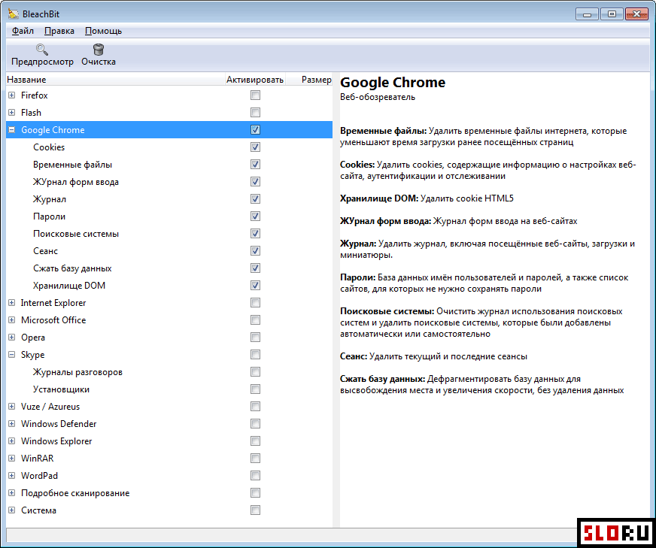Enable the WinRAR checkbox

pos(255,458)
